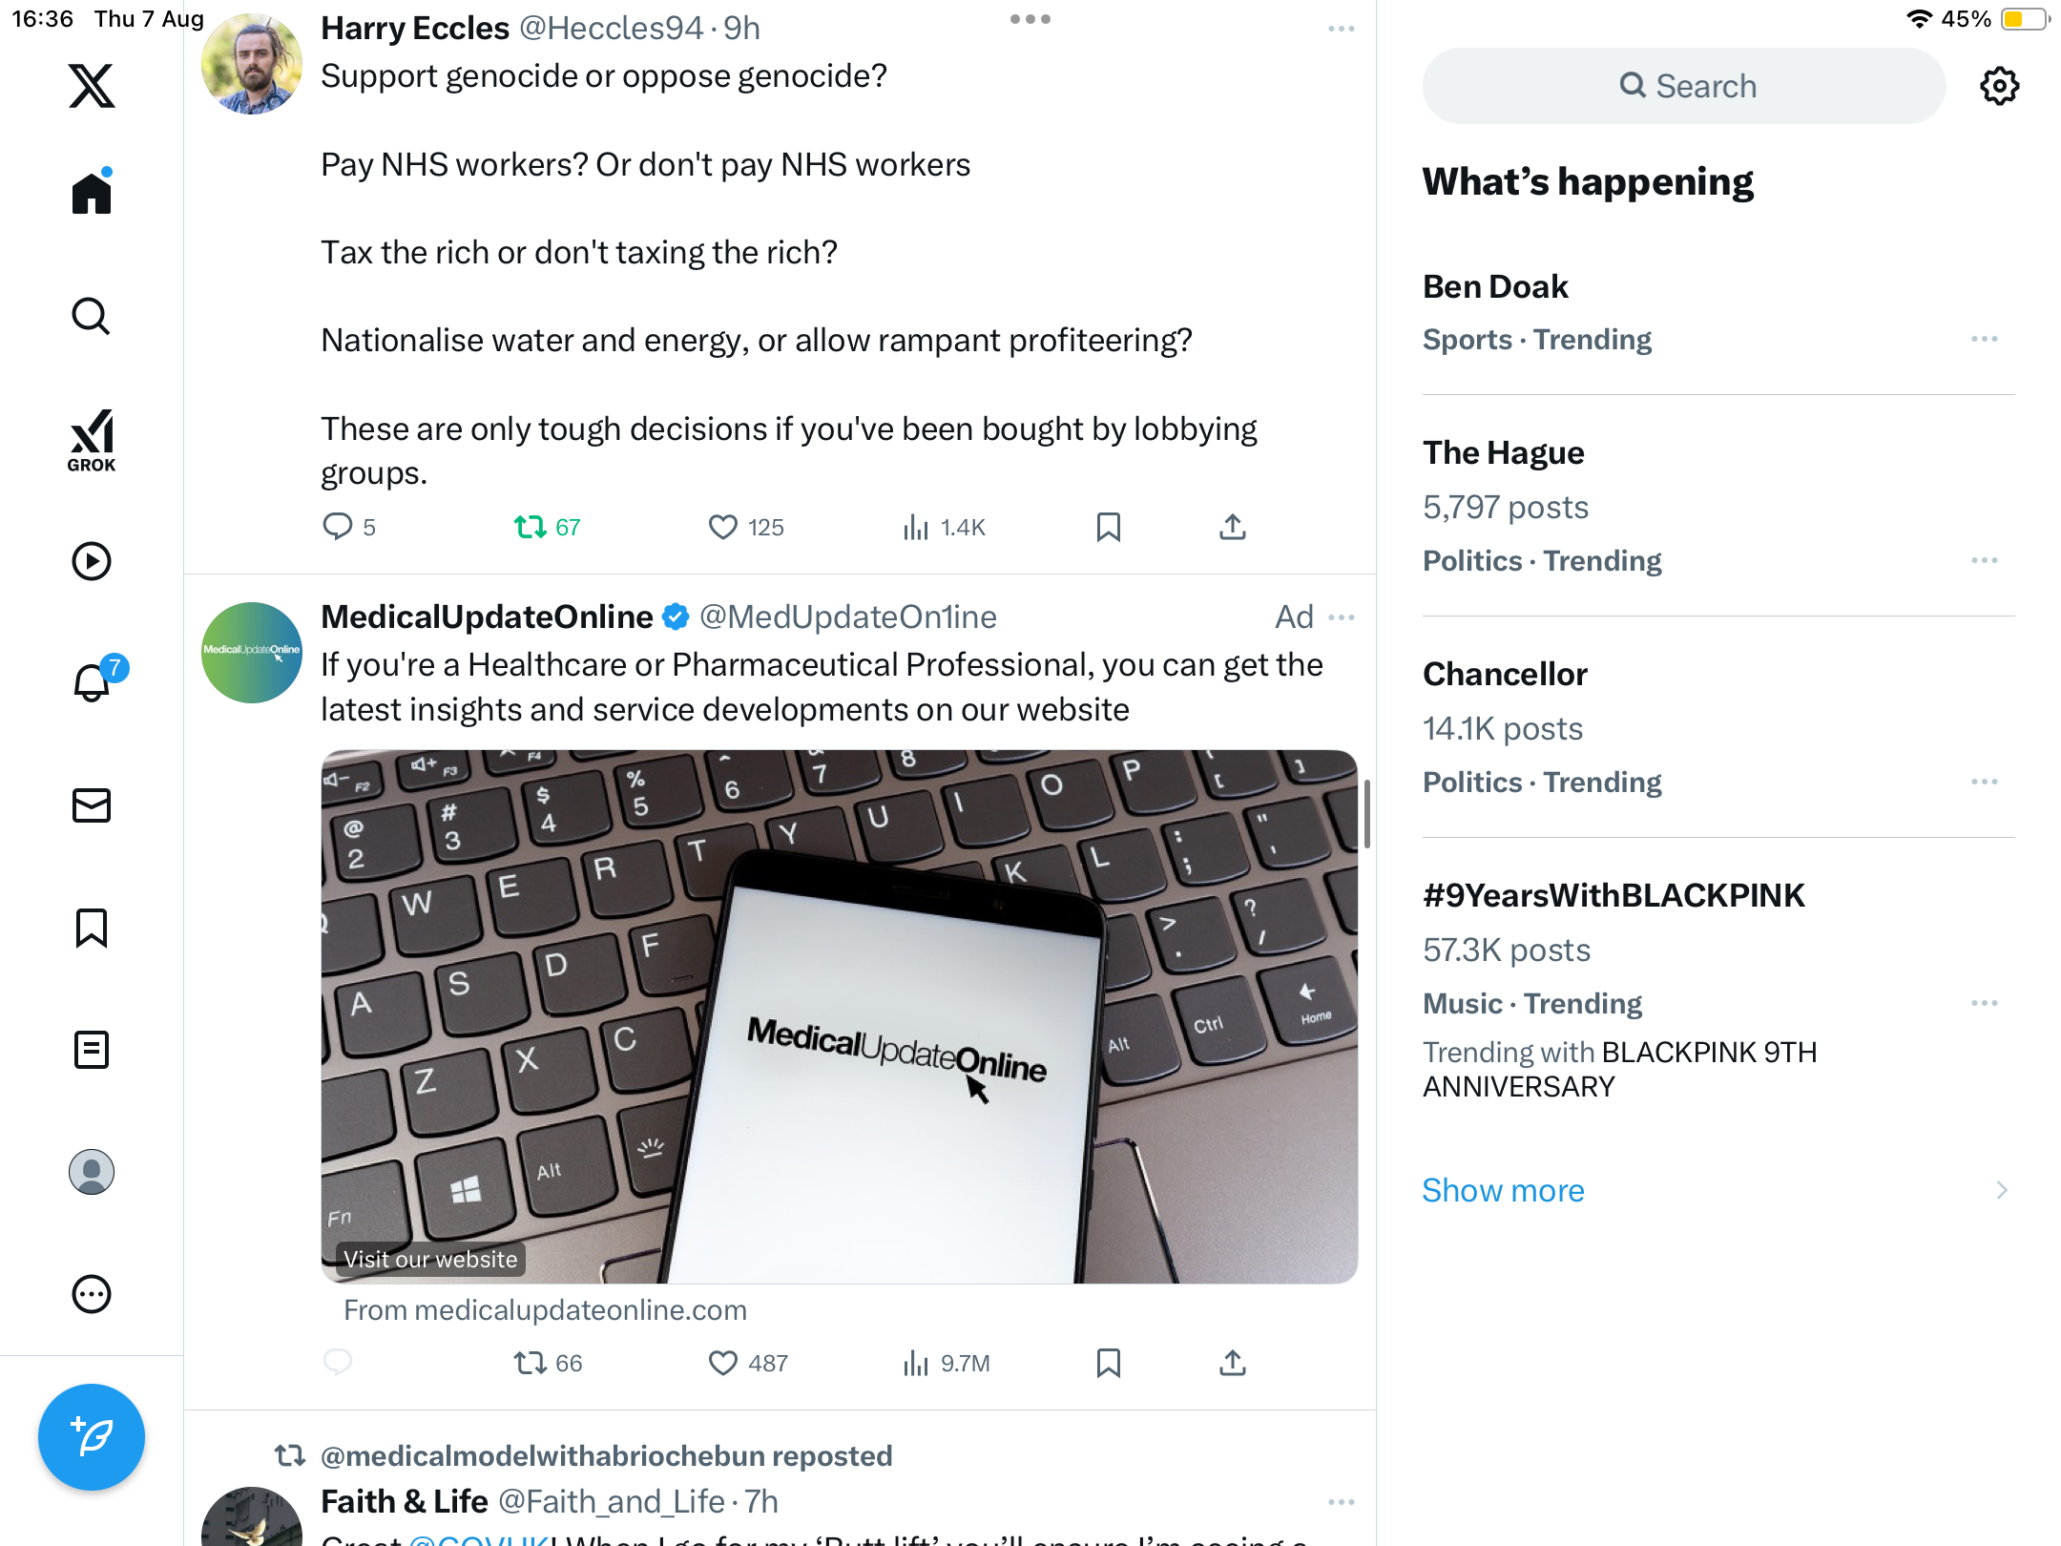Open direct messages envelope icon
Screen dimensions: 2061x1546
point(92,805)
